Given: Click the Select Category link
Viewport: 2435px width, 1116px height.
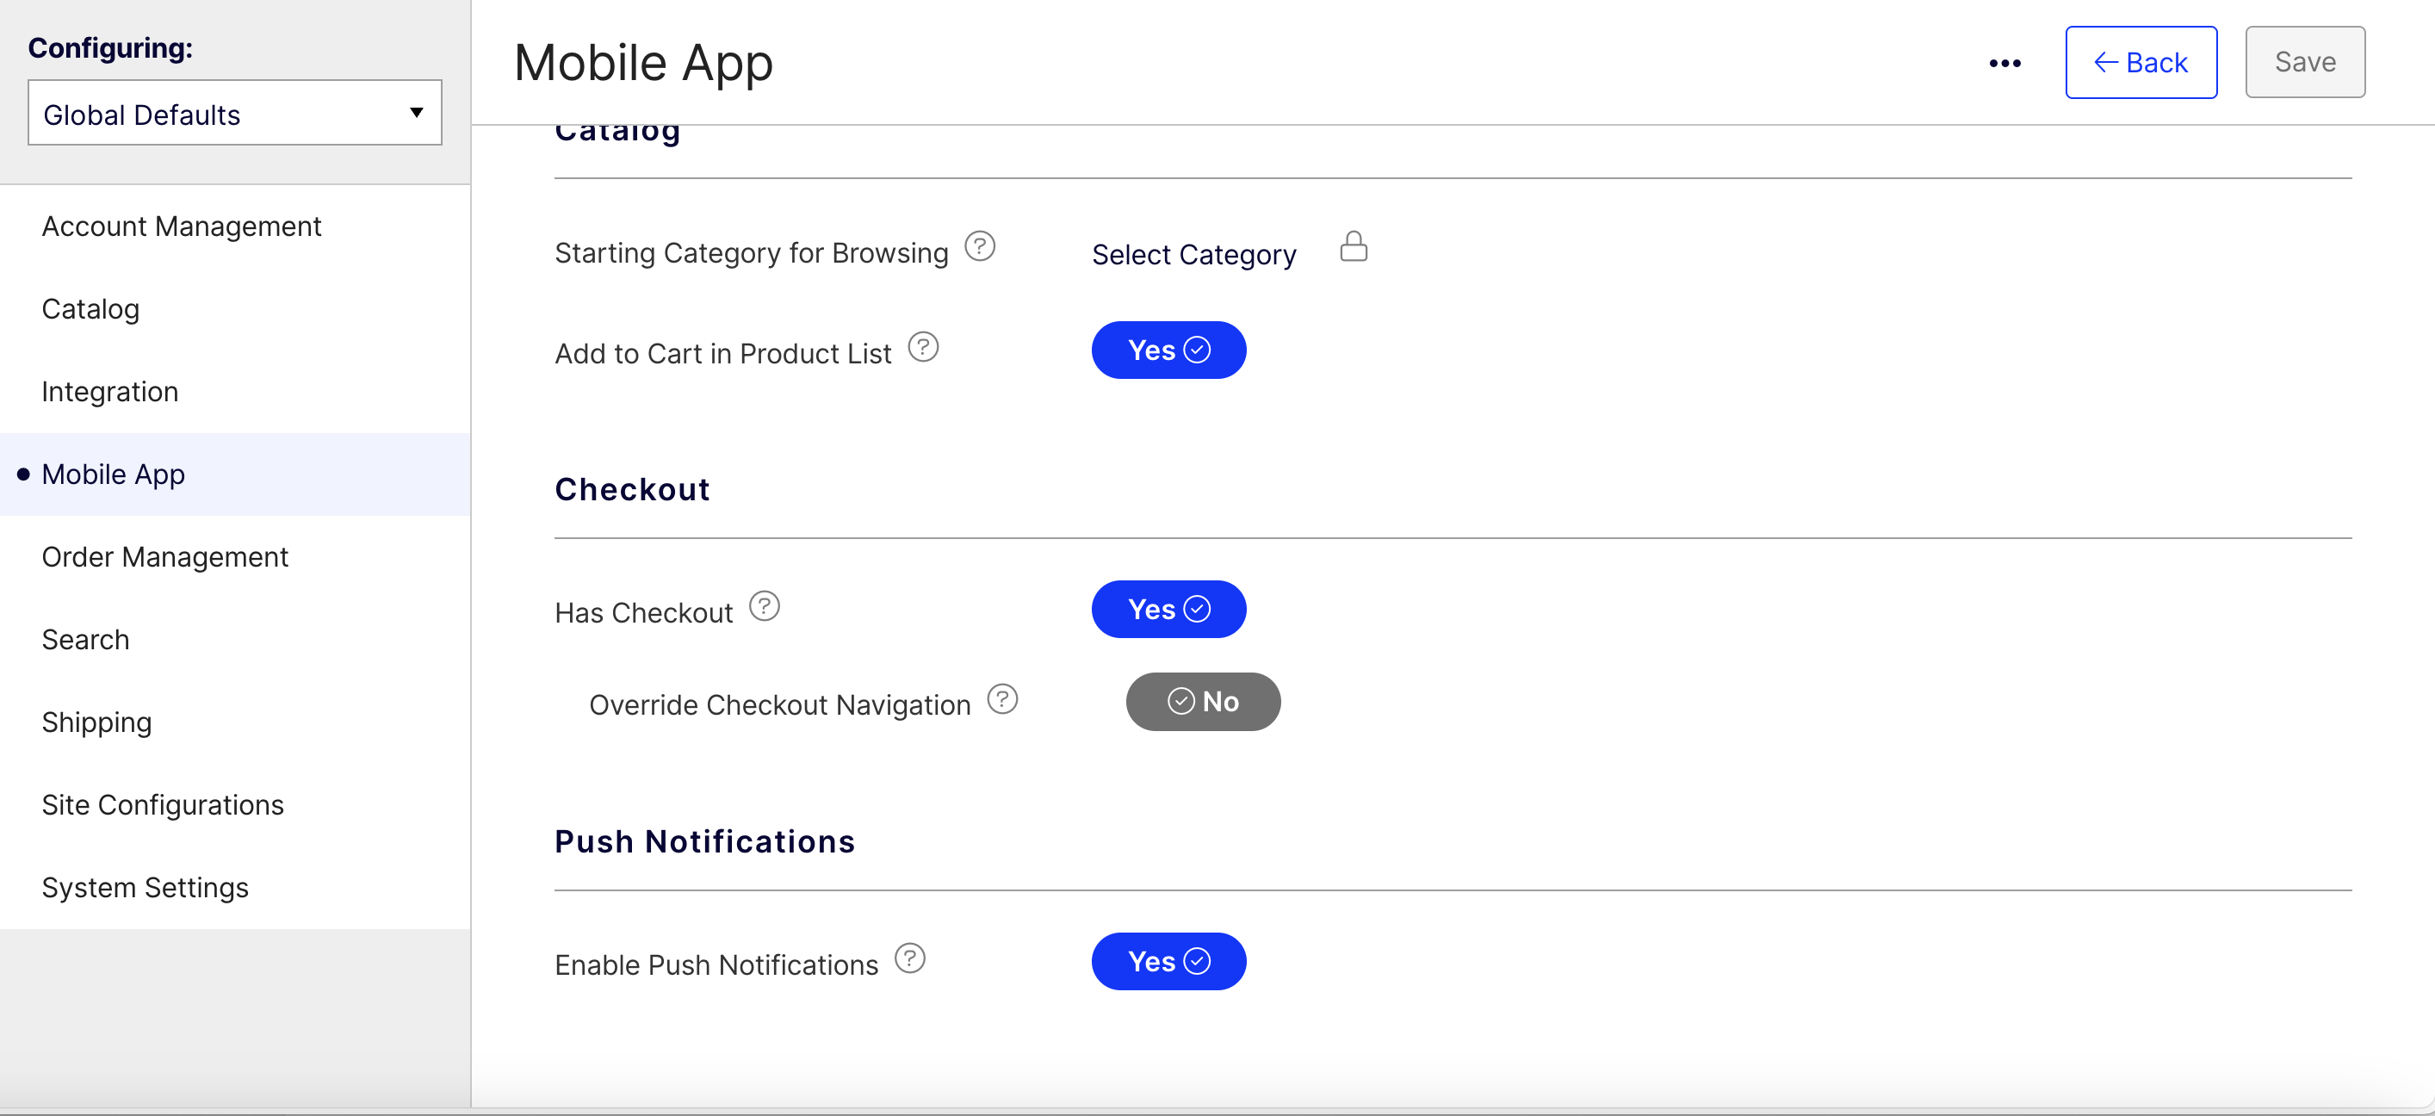Looking at the screenshot, I should click(x=1194, y=255).
